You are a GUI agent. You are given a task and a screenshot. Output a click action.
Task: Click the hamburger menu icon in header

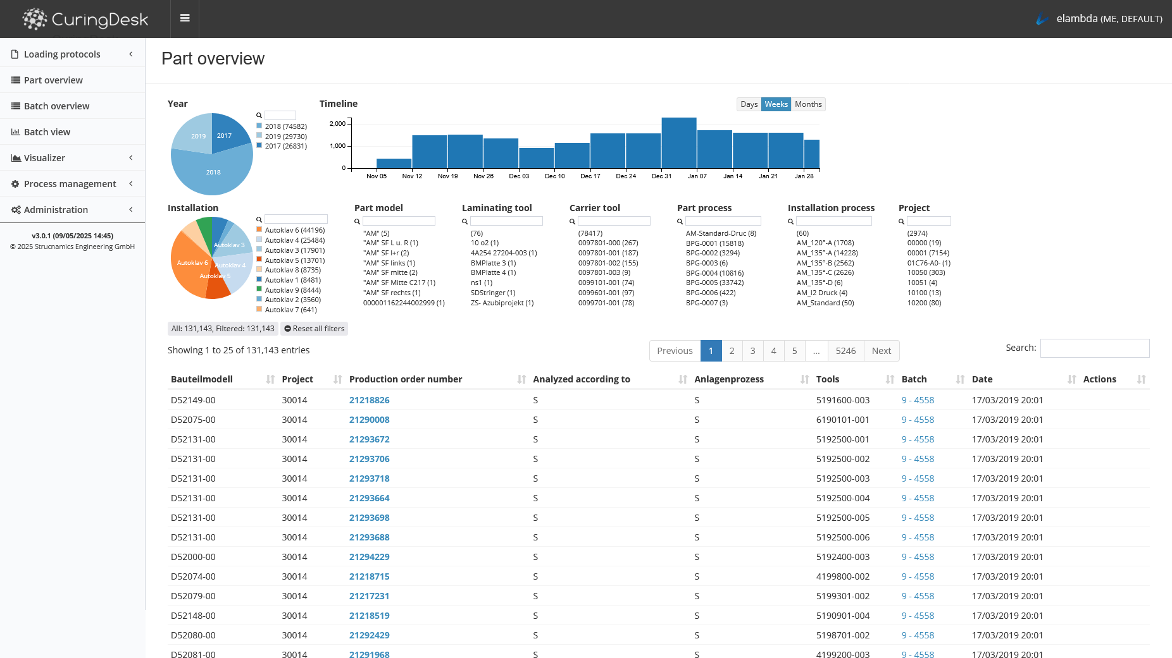(x=185, y=18)
